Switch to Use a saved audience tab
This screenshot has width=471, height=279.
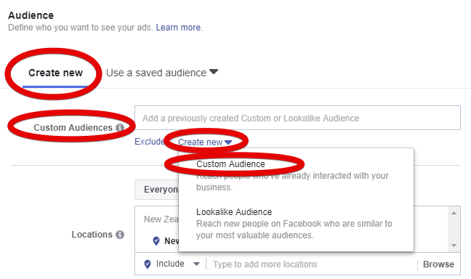(156, 73)
